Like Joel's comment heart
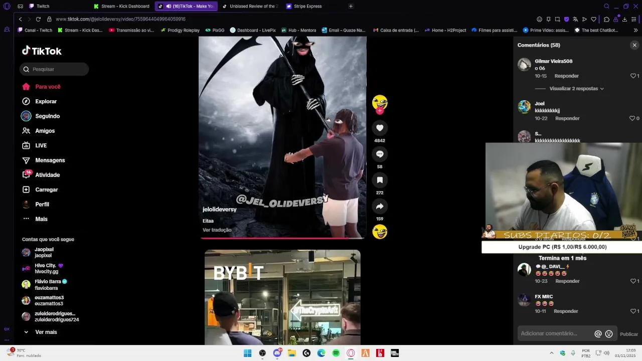 [x=632, y=119]
